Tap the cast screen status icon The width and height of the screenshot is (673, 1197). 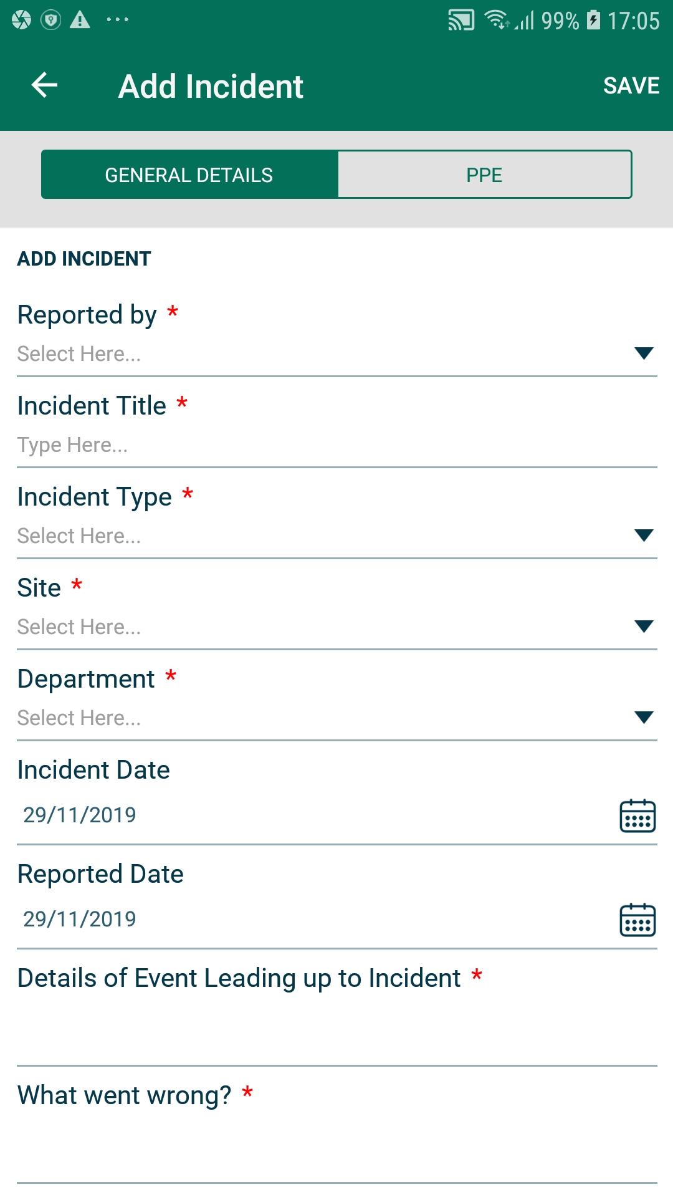pyautogui.click(x=461, y=21)
